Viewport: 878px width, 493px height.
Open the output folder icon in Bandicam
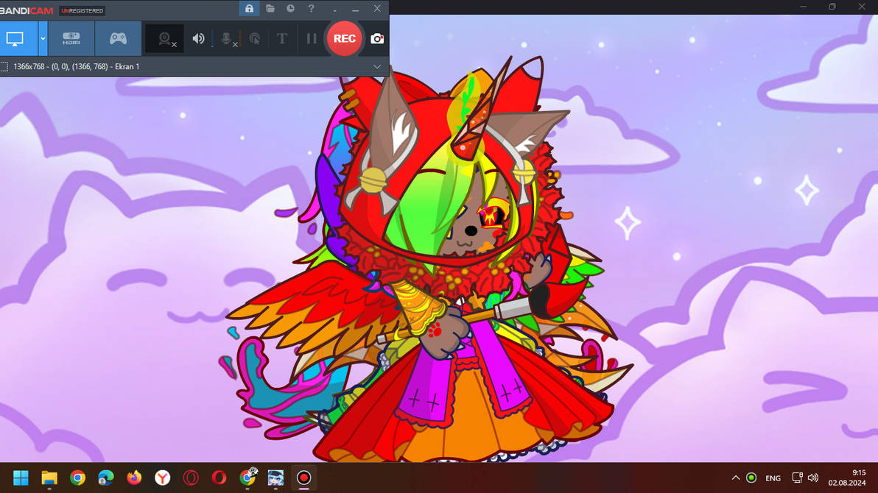270,8
